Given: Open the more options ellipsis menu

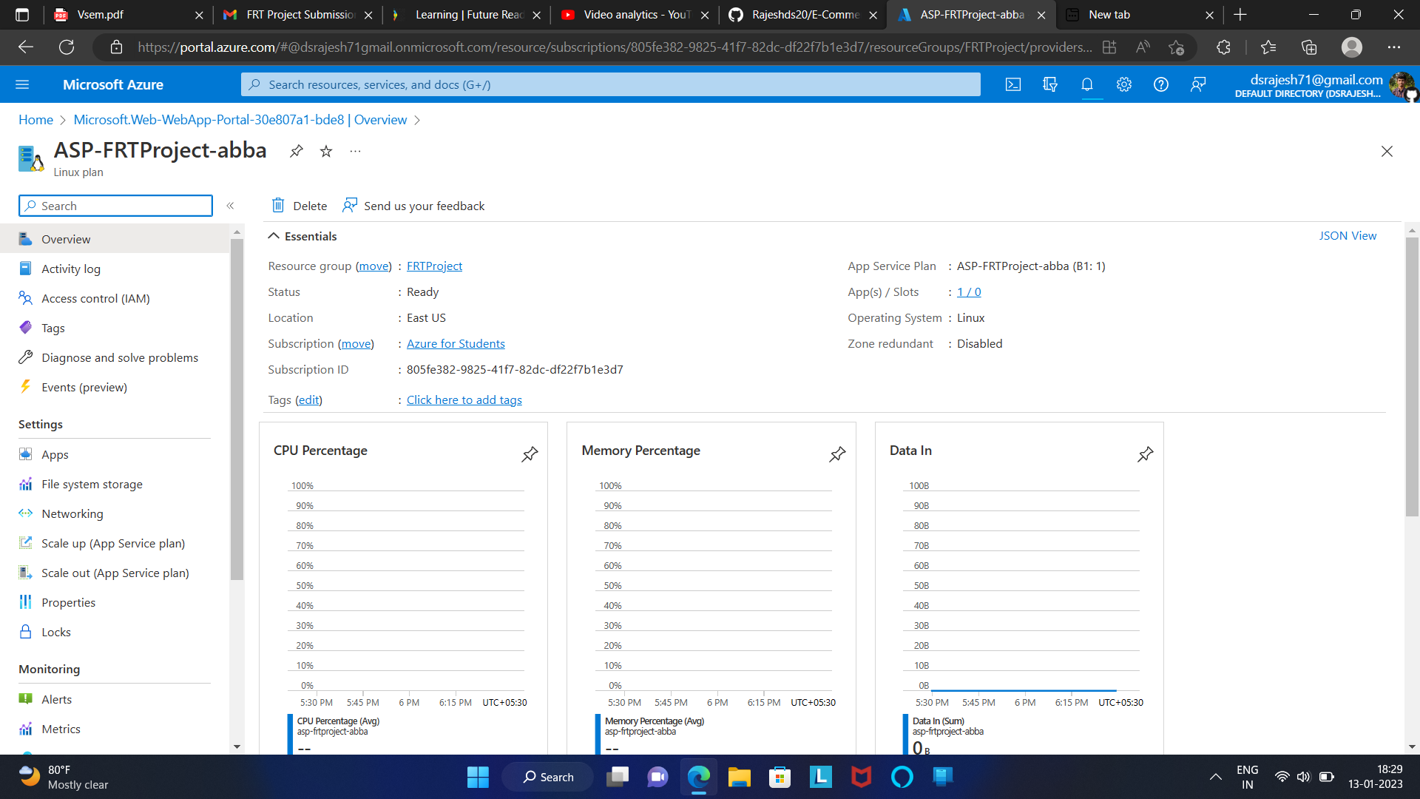Looking at the screenshot, I should coord(355,151).
